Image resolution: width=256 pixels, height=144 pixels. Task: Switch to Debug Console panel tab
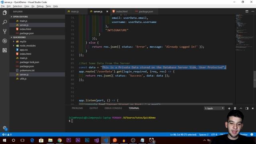[x=113, y=108]
